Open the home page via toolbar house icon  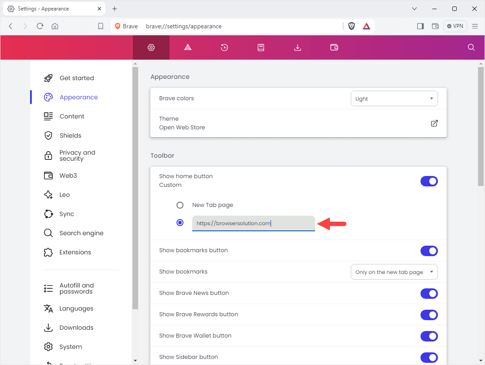tap(55, 26)
